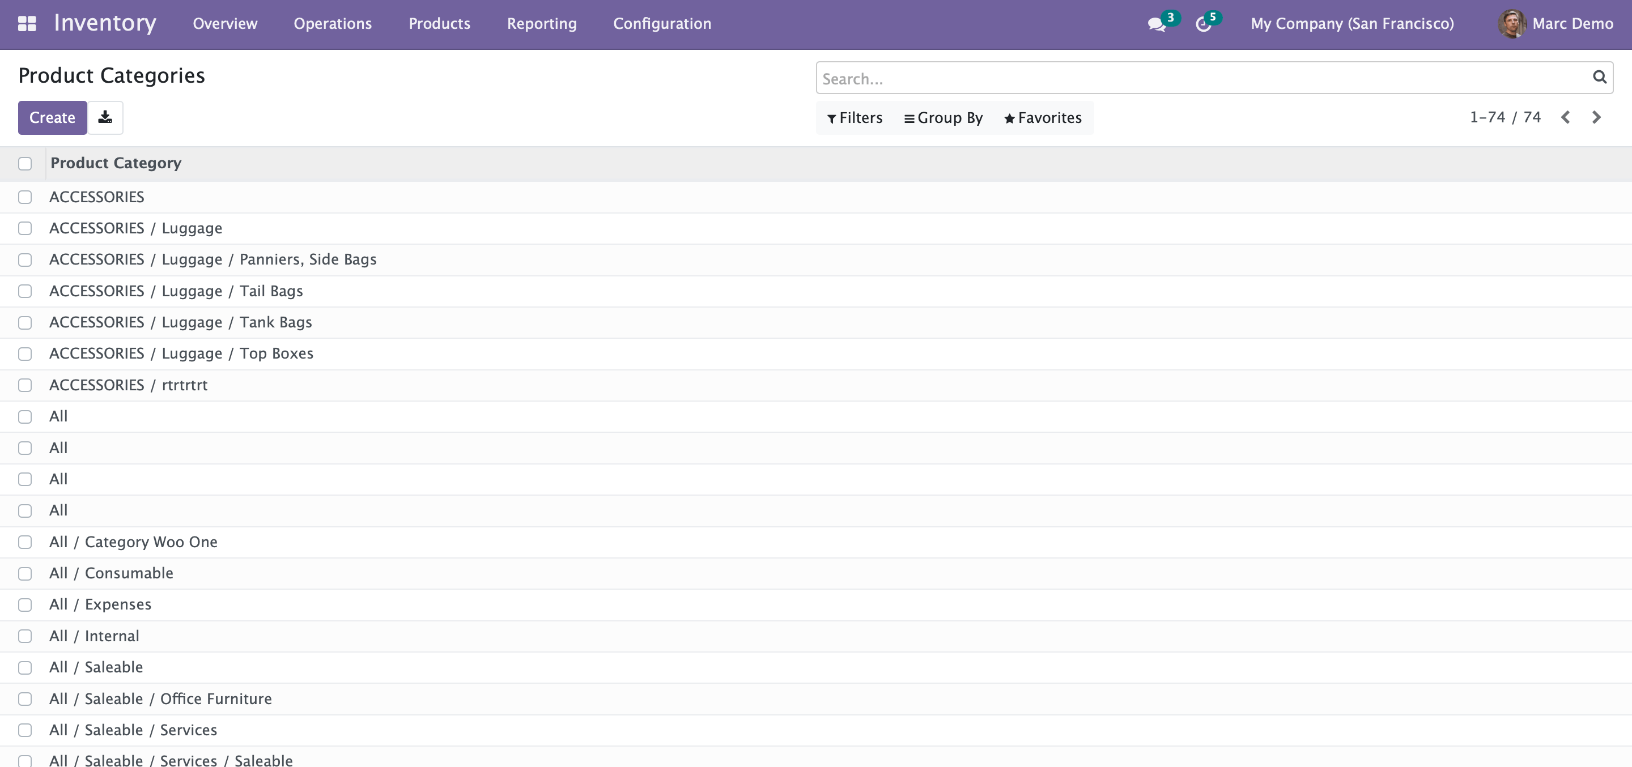The image size is (1632, 767).
Task: Open the All / Saleable / Office Furniture category
Action: point(160,698)
